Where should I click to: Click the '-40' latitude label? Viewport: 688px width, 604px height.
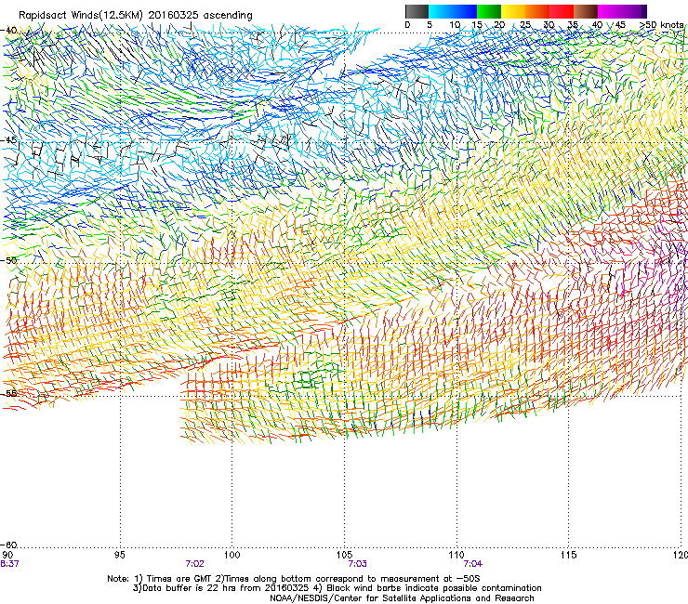tap(8, 31)
